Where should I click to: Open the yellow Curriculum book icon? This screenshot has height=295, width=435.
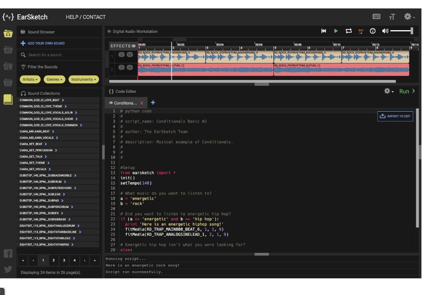[x=8, y=99]
